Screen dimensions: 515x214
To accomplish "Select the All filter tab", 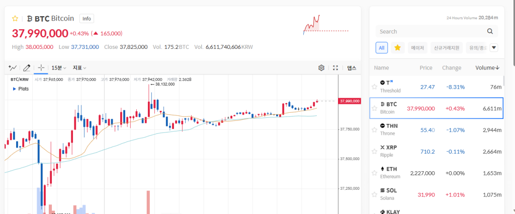I will pyautogui.click(x=382, y=48).
